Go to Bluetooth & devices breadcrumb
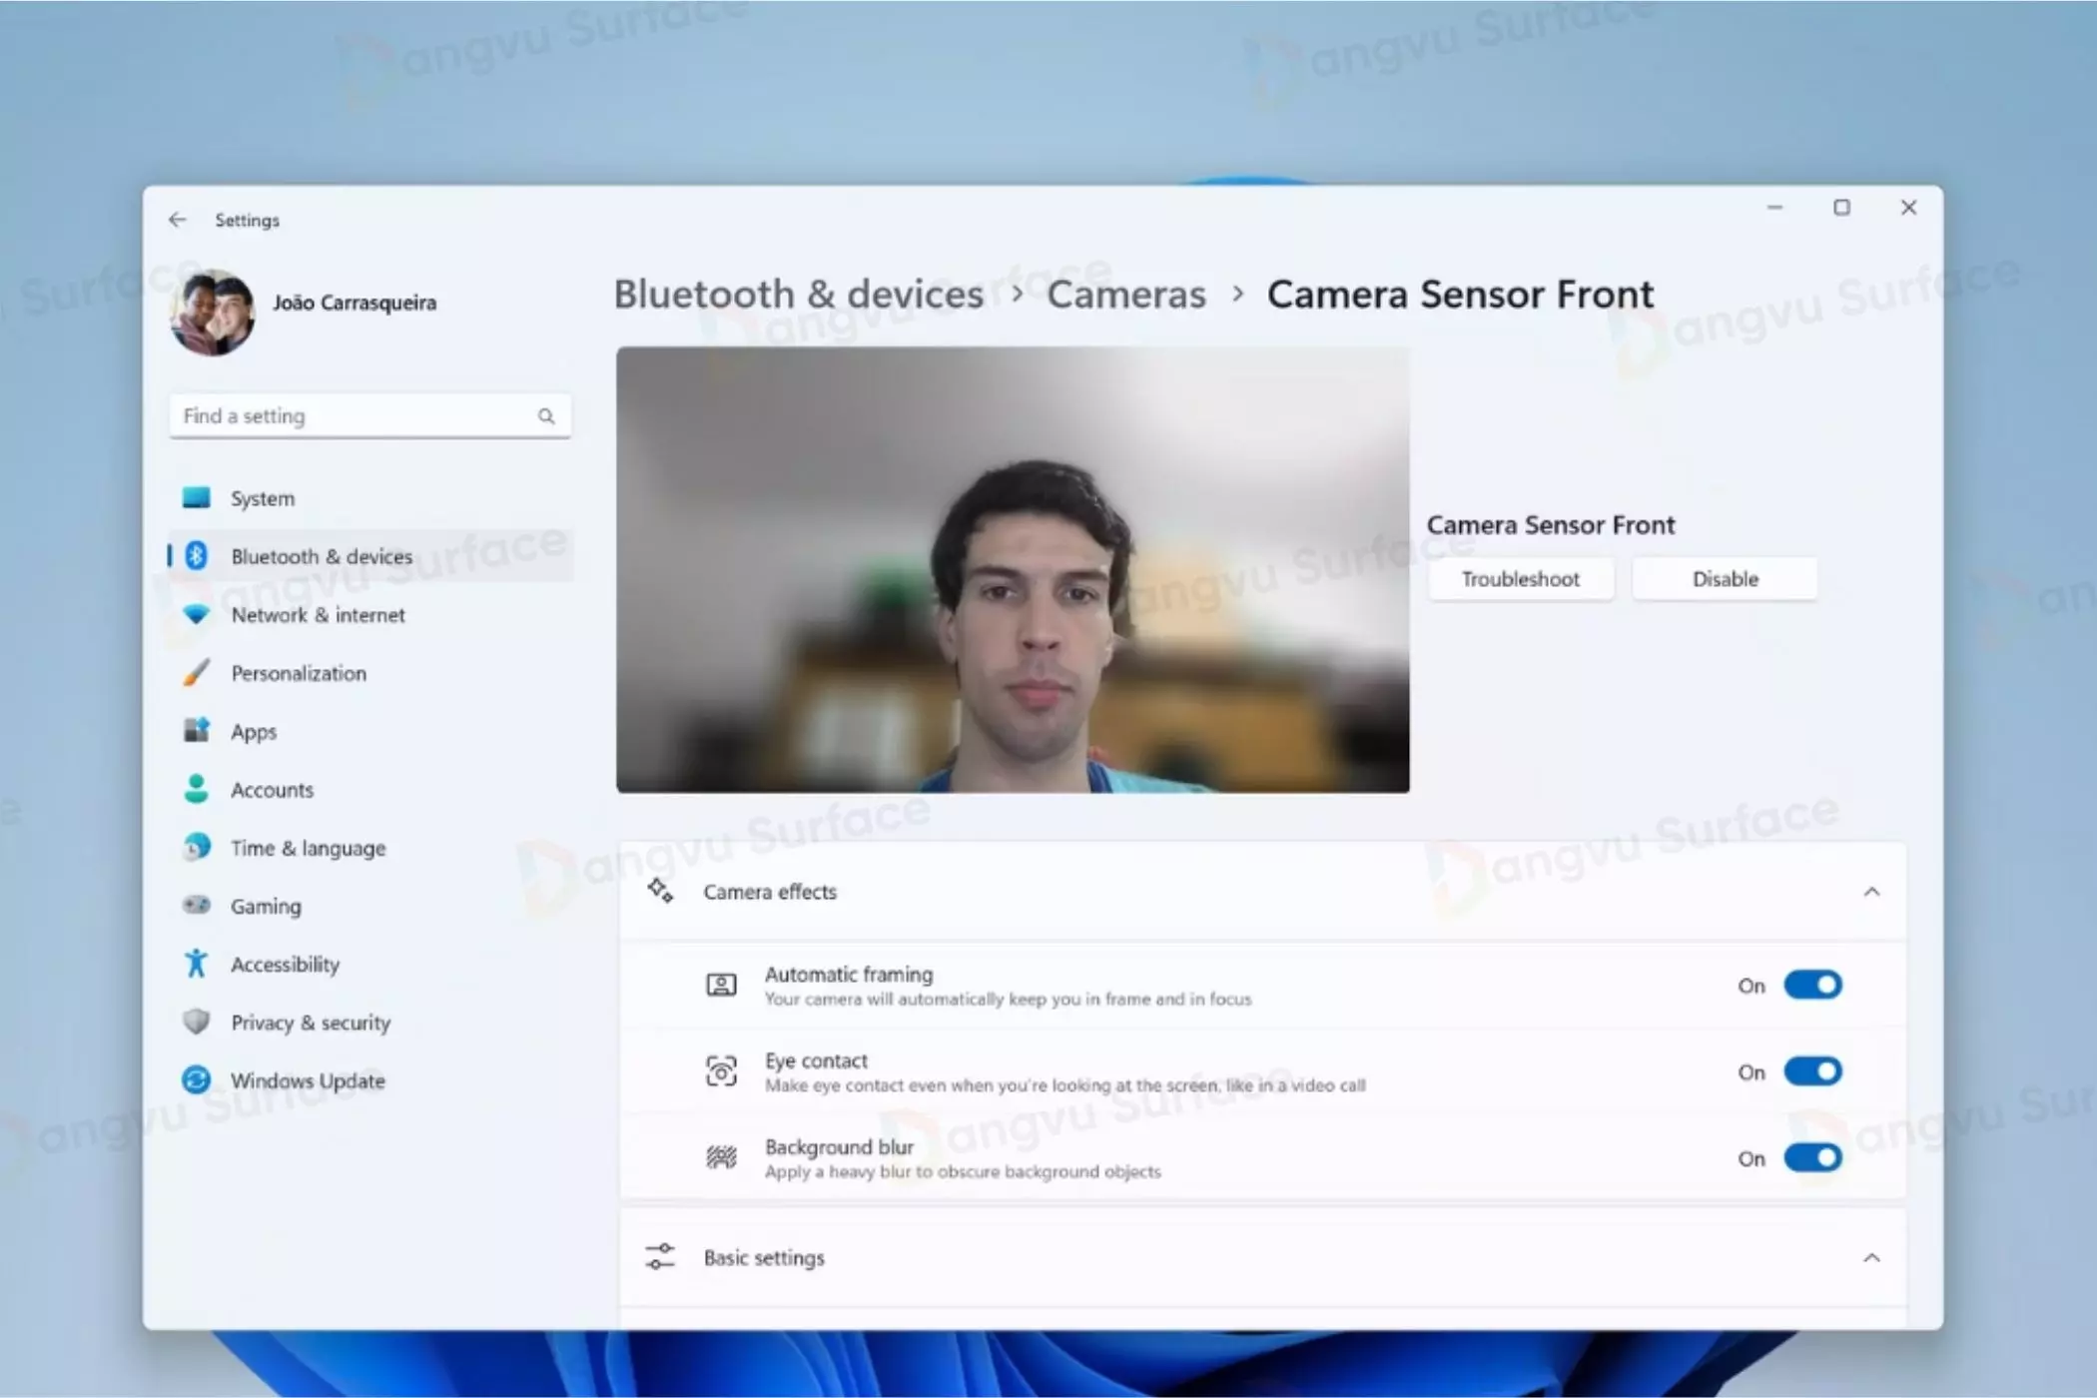The height and width of the screenshot is (1398, 2097). (799, 294)
